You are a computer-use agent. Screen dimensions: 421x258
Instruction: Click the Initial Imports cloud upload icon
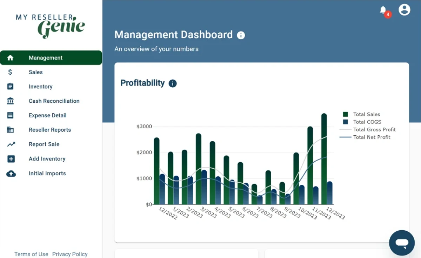click(11, 174)
